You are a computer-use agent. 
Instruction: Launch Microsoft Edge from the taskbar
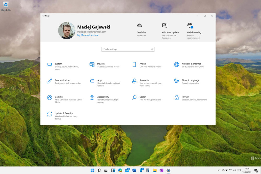pos(120,170)
